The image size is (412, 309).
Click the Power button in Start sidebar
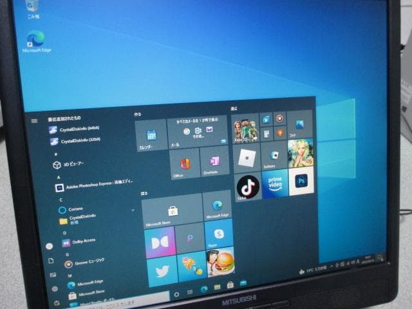(57, 303)
